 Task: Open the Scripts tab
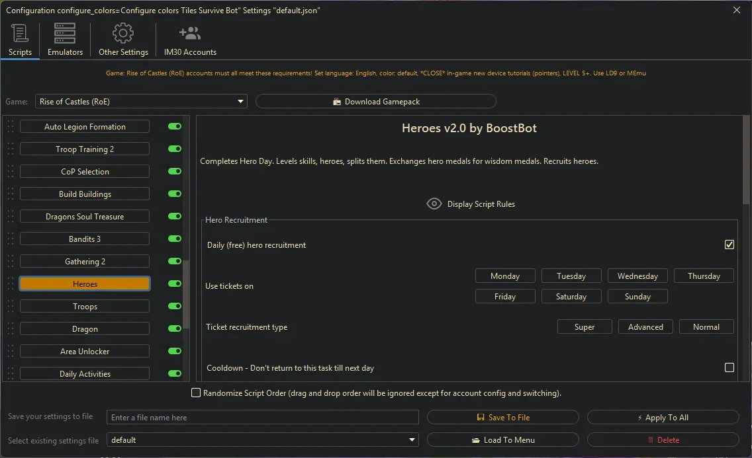(x=20, y=40)
